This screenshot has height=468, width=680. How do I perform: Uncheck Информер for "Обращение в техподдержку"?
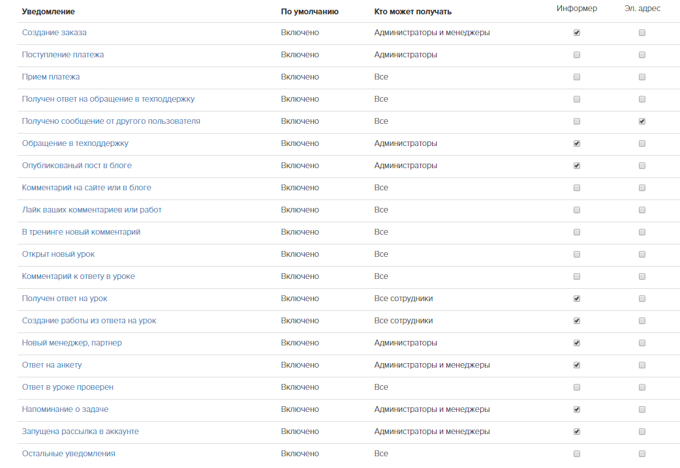[x=577, y=143]
